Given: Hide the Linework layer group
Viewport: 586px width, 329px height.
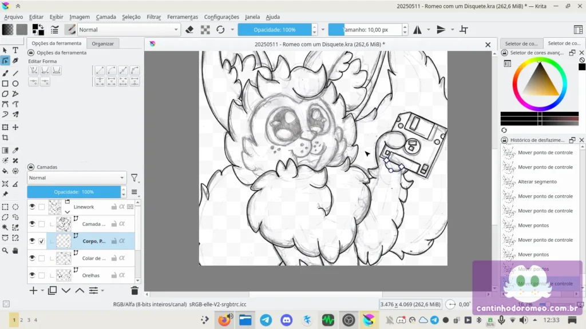Looking at the screenshot, I should click(x=32, y=207).
